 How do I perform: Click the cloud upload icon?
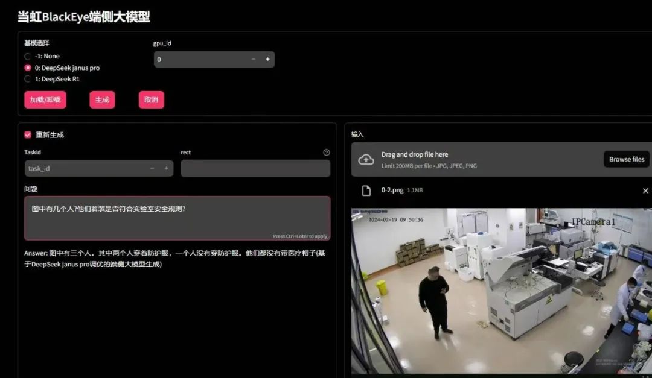[x=366, y=159]
